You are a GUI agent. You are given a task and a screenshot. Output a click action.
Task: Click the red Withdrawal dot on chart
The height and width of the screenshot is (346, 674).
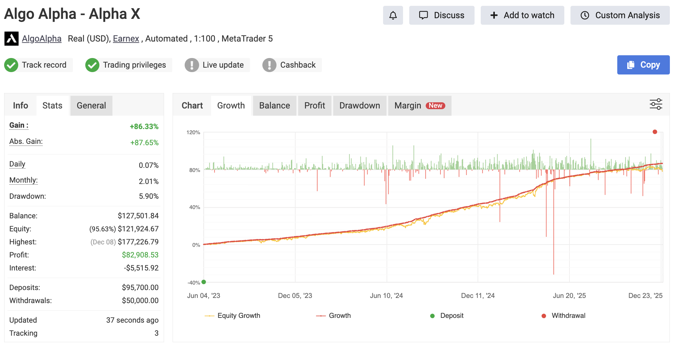(x=655, y=132)
